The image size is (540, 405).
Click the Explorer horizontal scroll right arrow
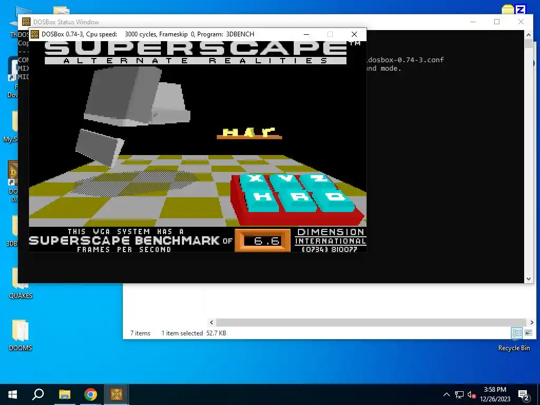[x=532, y=322]
